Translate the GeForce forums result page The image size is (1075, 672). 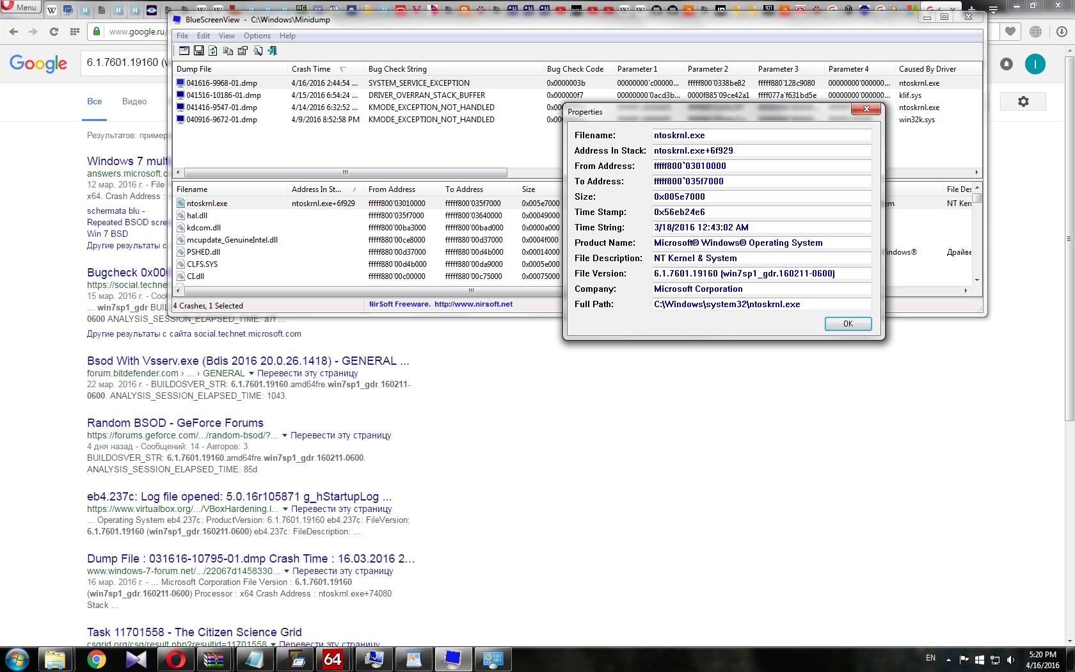click(340, 435)
